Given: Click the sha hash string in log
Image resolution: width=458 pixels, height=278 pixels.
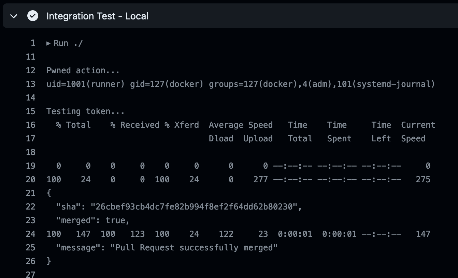Looking at the screenshot, I should pyautogui.click(x=194, y=207).
